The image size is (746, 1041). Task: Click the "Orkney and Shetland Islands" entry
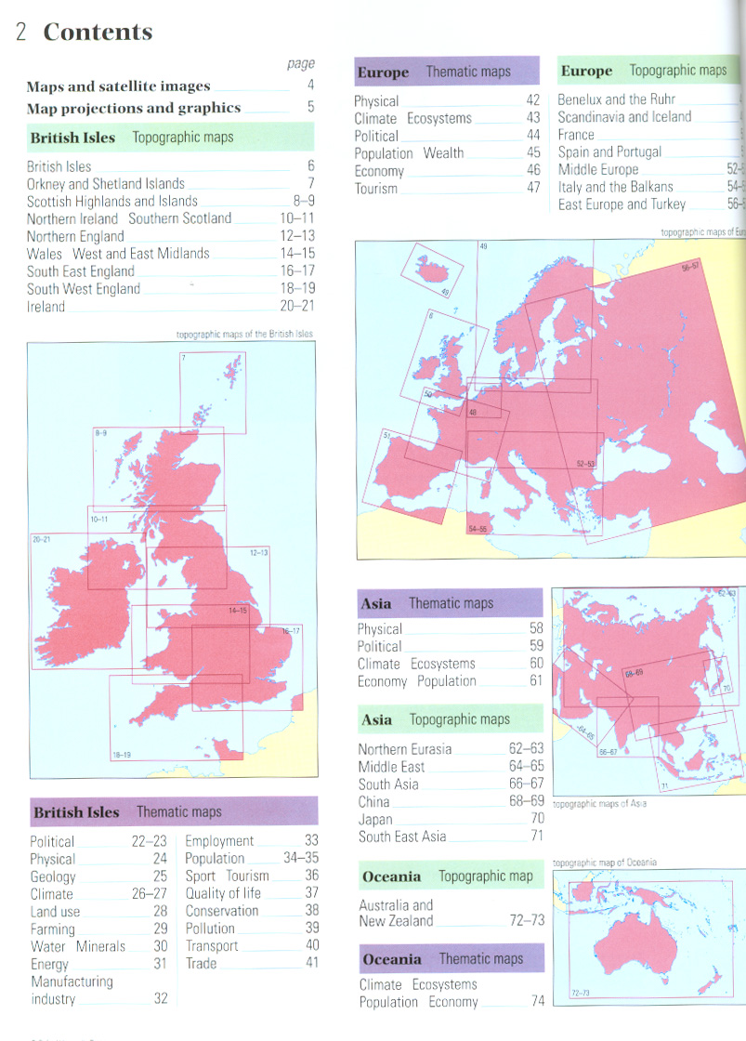pyautogui.click(x=106, y=184)
